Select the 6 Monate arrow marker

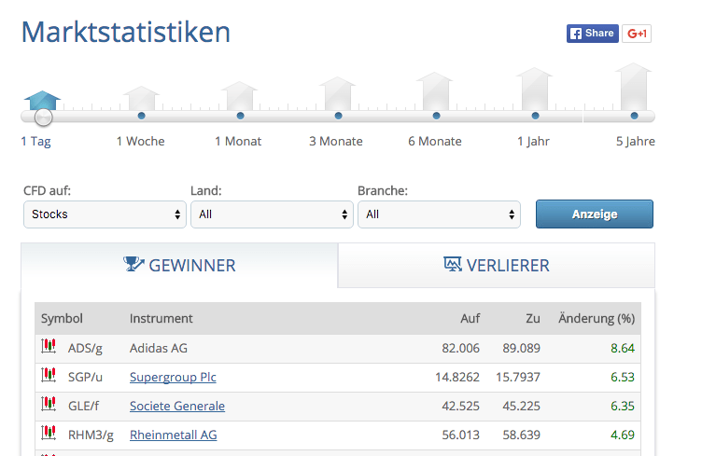(x=435, y=91)
